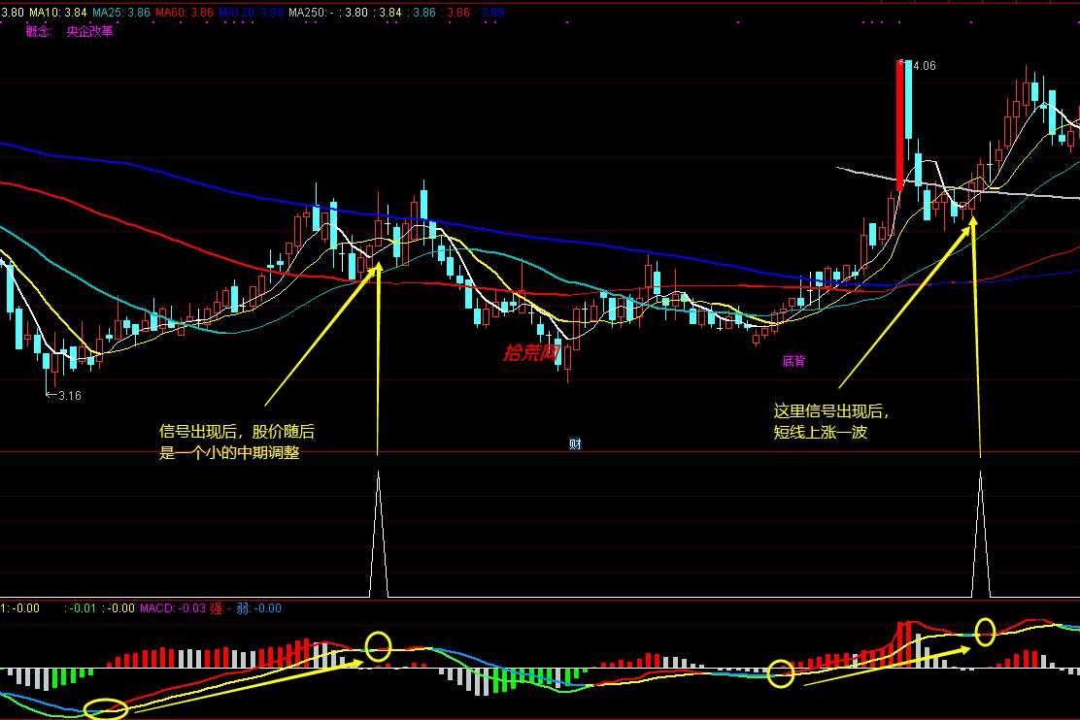Image resolution: width=1080 pixels, height=720 pixels.
Task: Click the second white signal spike on right
Action: coord(980,534)
